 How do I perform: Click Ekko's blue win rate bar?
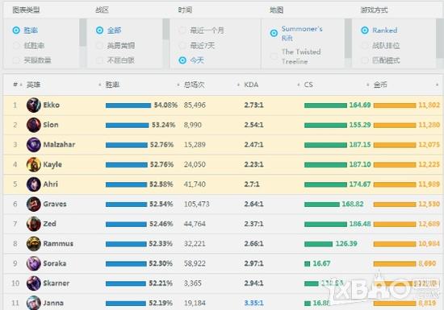tap(128, 105)
